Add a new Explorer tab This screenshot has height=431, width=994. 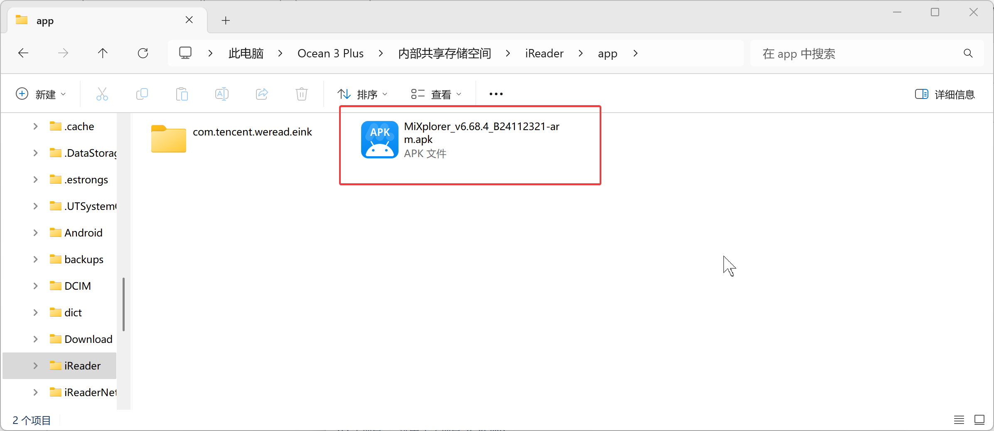click(x=226, y=20)
